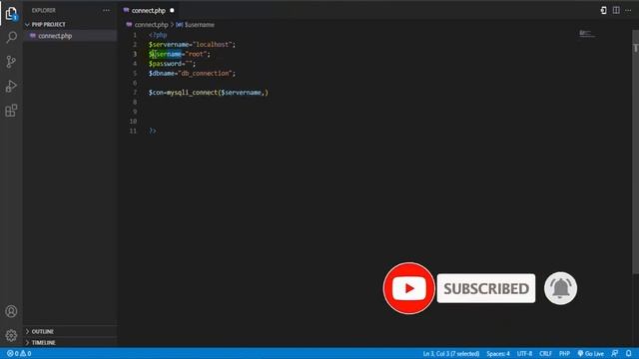Click the feedback icon in status bar
This screenshot has height=359, width=639.
point(615,353)
